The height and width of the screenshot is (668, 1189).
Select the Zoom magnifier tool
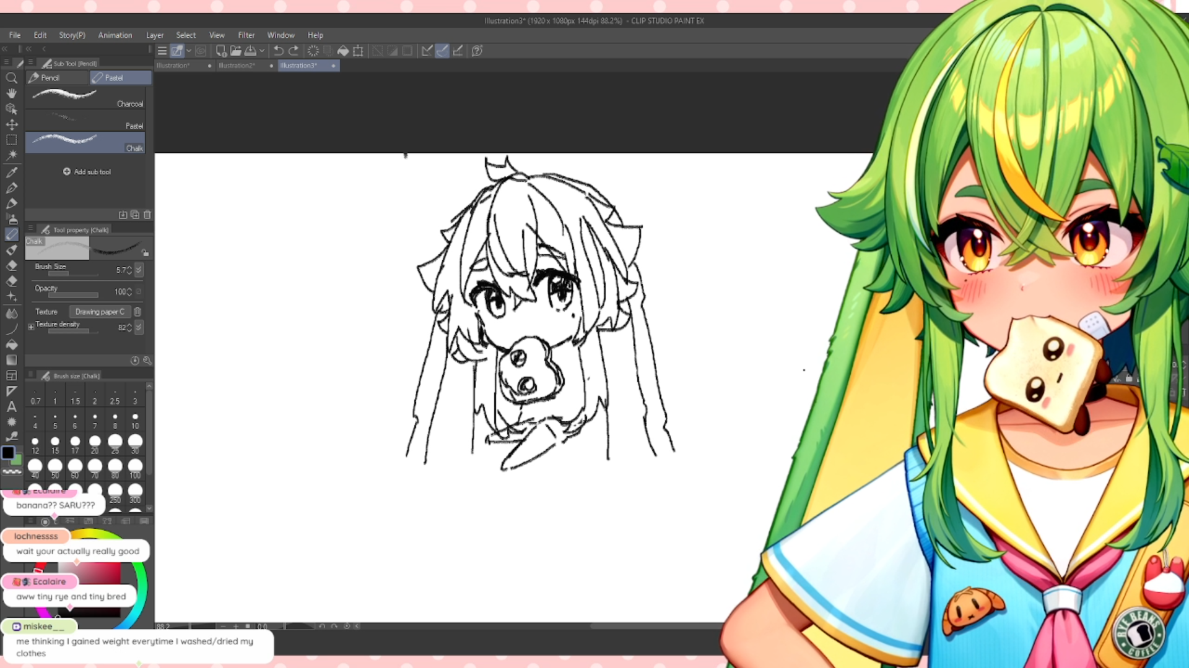coord(11,78)
